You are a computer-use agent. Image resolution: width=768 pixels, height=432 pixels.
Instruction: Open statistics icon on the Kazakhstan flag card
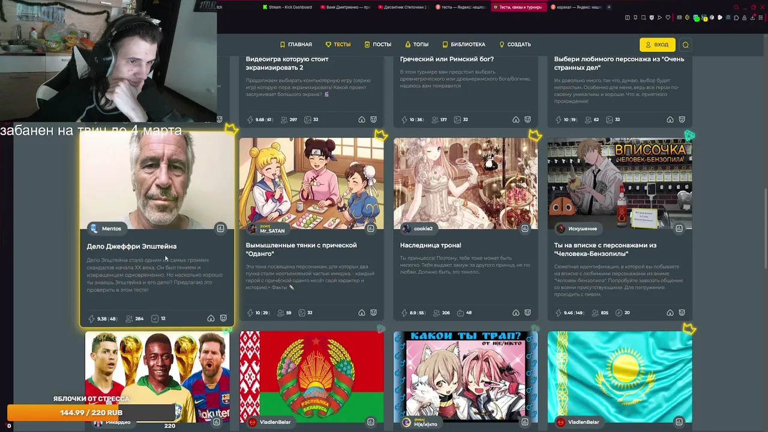pyautogui.click(x=679, y=422)
